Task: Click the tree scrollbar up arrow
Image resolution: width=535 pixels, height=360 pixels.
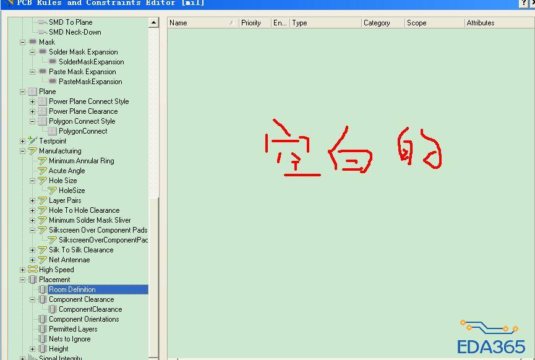Action: click(153, 22)
